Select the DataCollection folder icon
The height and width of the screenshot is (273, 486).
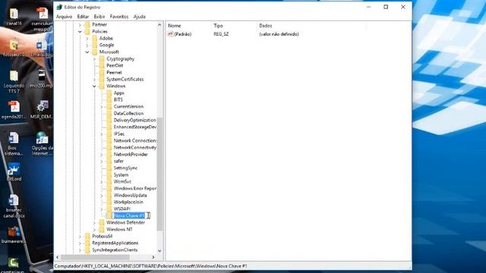pyautogui.click(x=109, y=113)
